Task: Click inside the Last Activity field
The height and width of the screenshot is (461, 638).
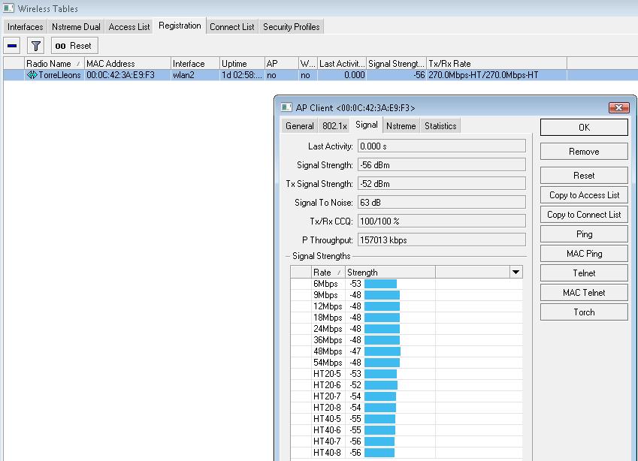Action: (443, 145)
